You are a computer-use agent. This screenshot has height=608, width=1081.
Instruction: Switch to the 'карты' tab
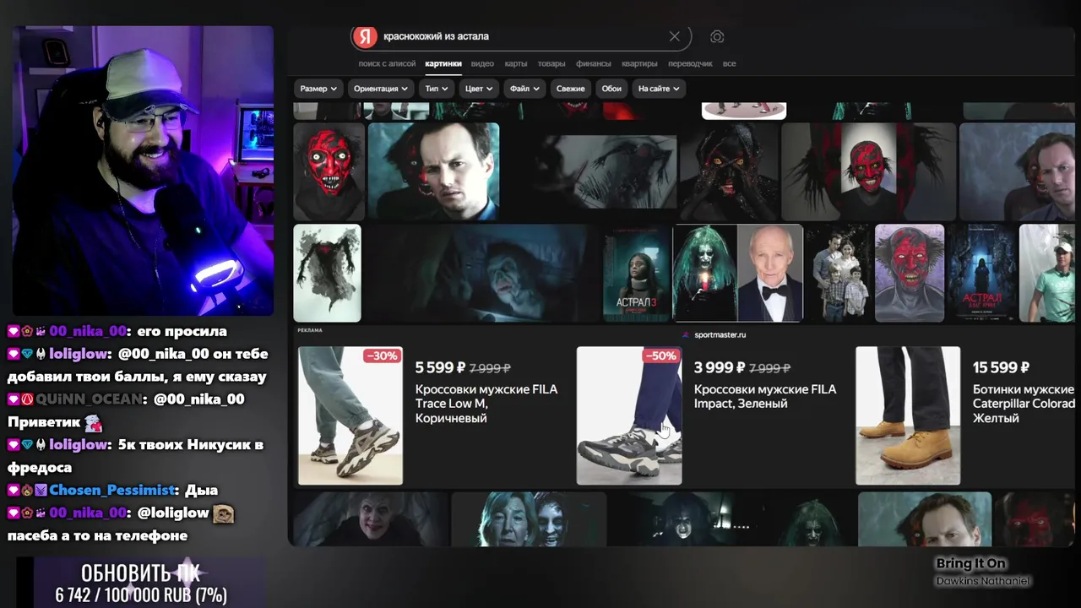click(x=516, y=63)
